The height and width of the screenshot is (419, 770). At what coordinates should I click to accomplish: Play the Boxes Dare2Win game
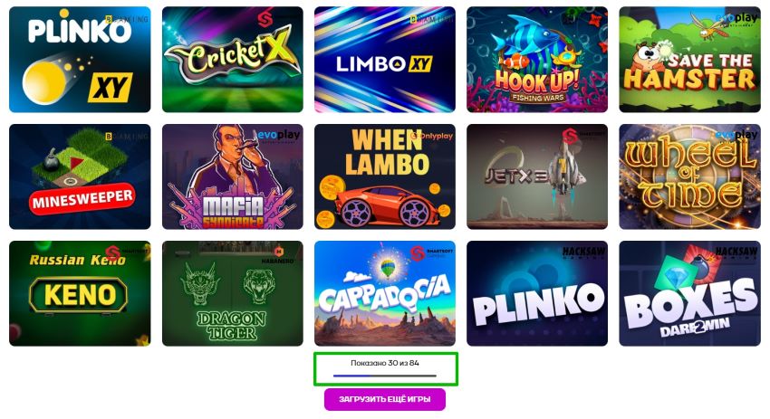[x=690, y=293]
